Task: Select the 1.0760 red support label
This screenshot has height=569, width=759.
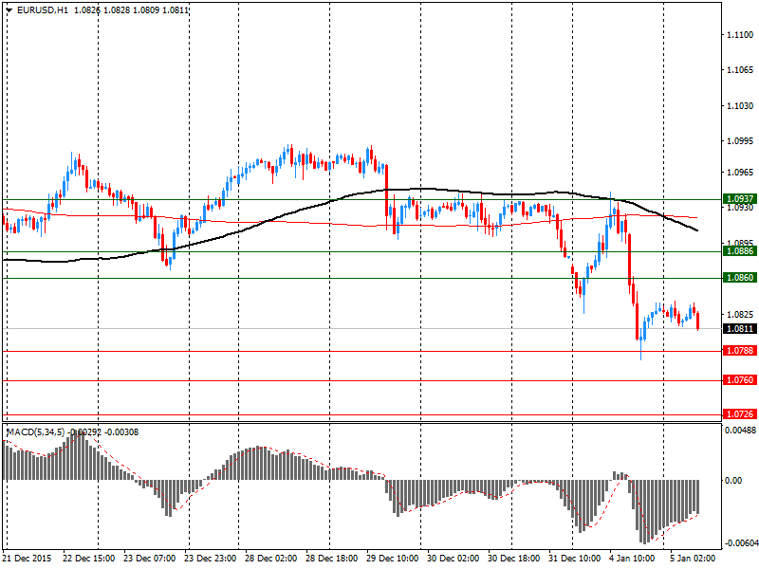Action: pyautogui.click(x=740, y=380)
